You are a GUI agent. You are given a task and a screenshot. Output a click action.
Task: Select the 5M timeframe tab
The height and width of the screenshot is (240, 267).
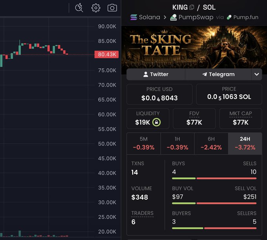pyautogui.click(x=144, y=144)
